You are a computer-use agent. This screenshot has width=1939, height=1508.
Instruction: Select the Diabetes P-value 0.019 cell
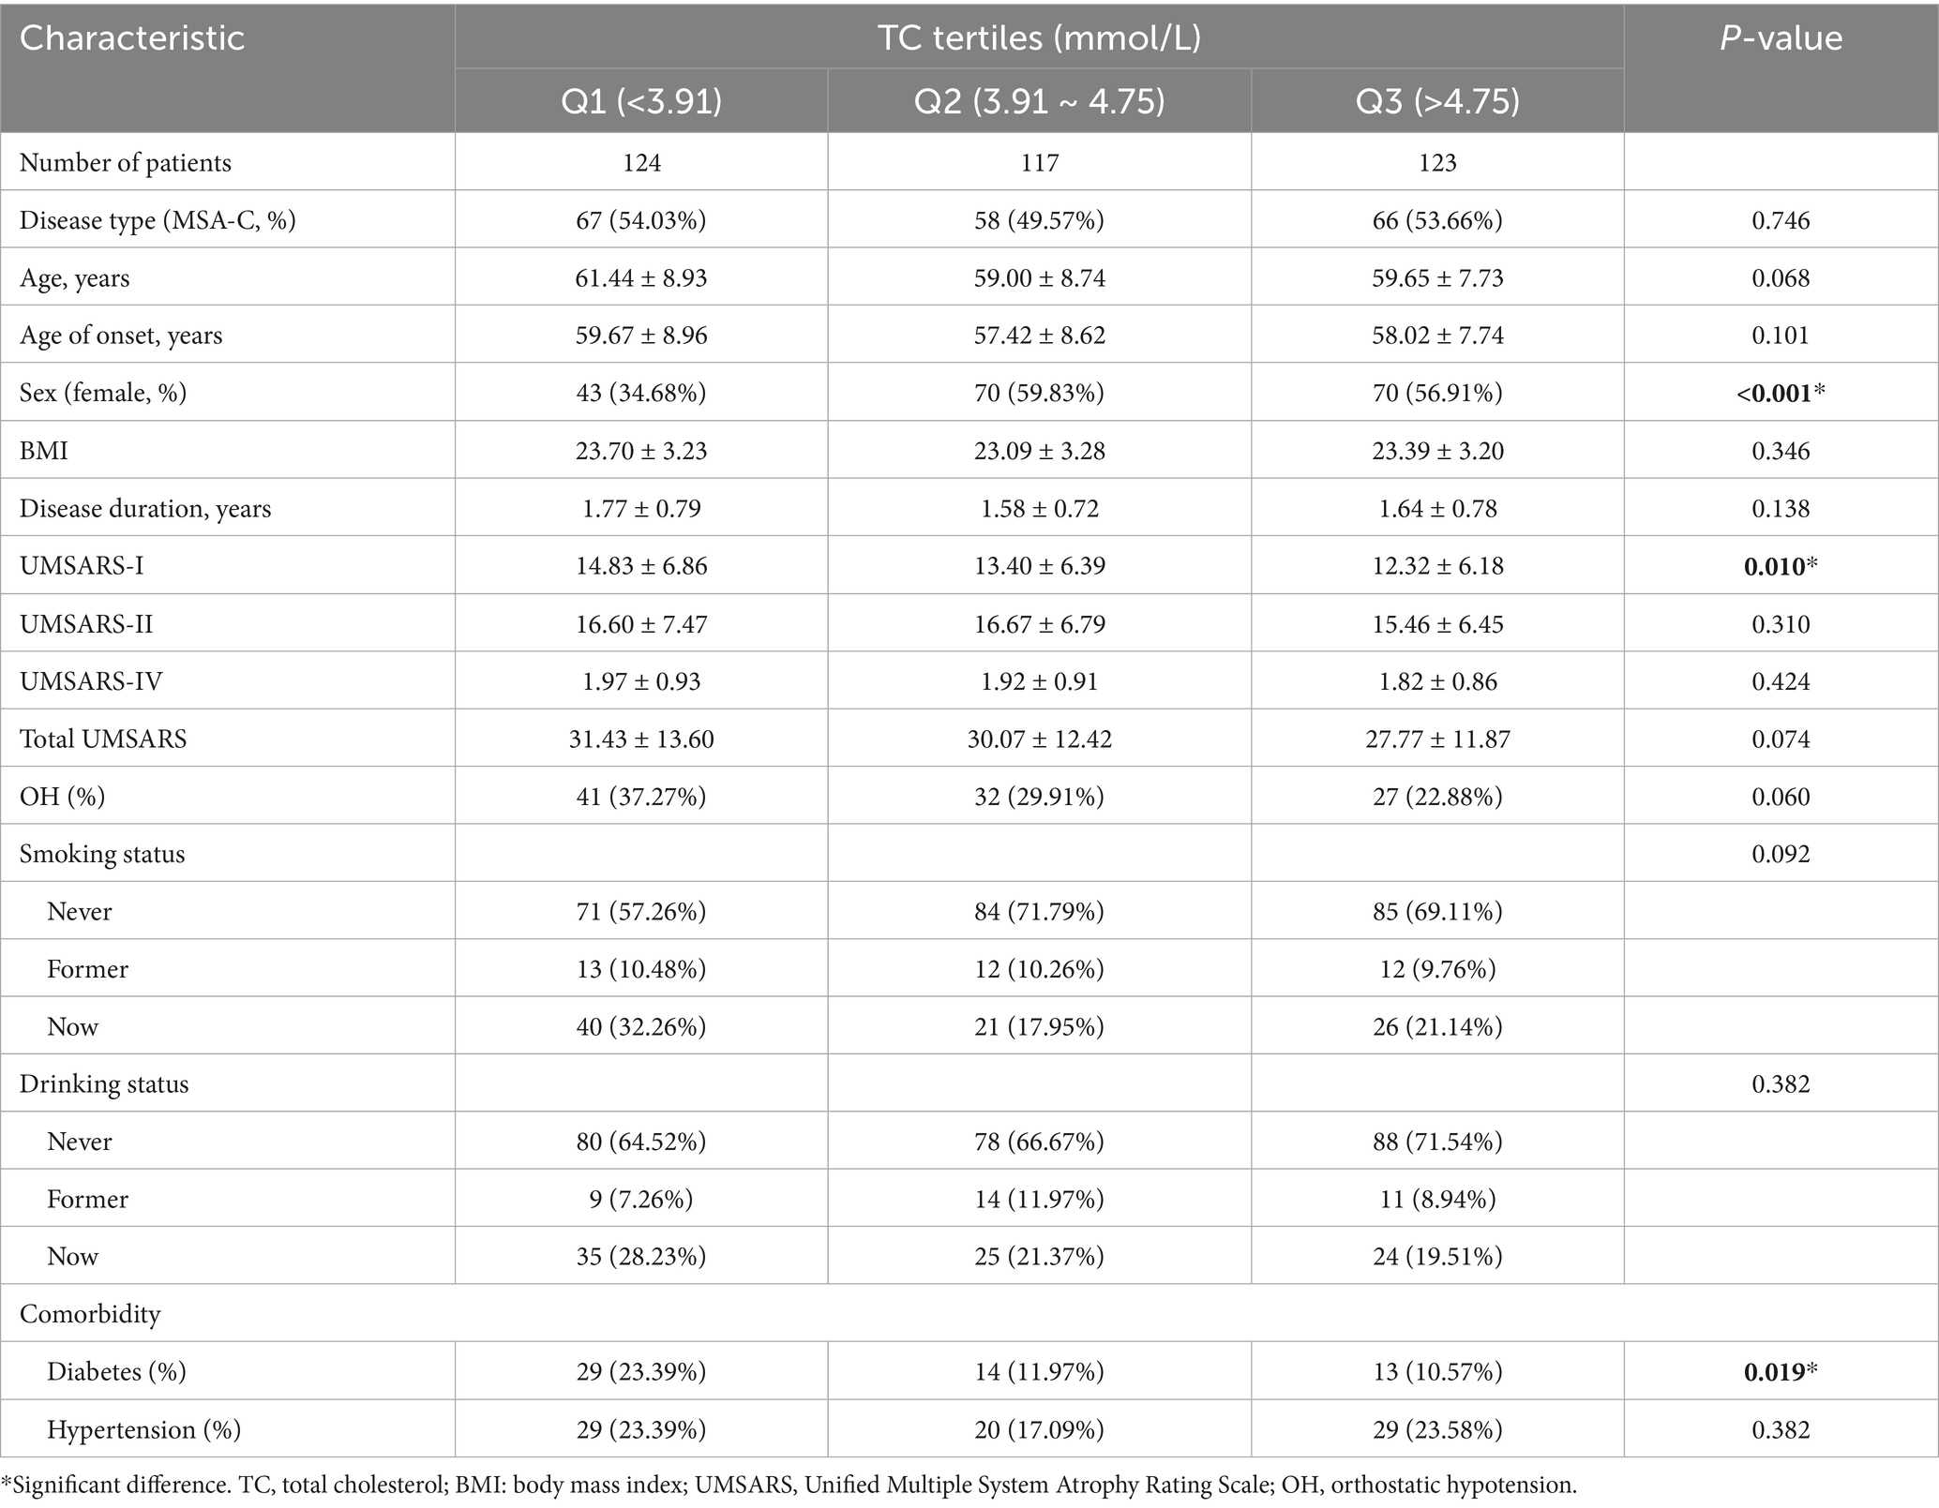1781,1372
